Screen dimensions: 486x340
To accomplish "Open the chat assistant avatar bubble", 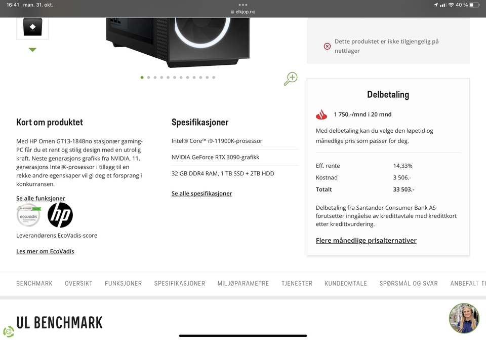I will point(464,318).
